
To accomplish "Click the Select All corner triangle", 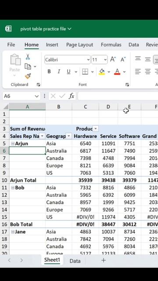I will 6,107.
